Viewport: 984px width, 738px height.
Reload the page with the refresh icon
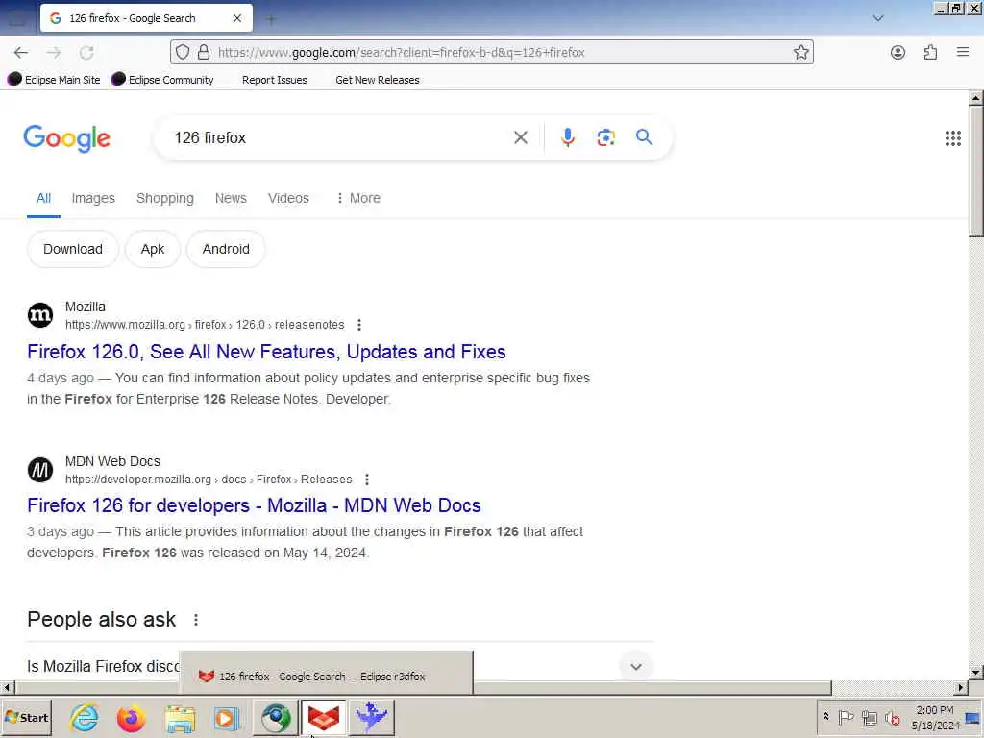86,53
